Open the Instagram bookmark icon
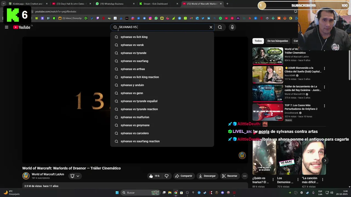351x197 pixels. click(x=150, y=18)
